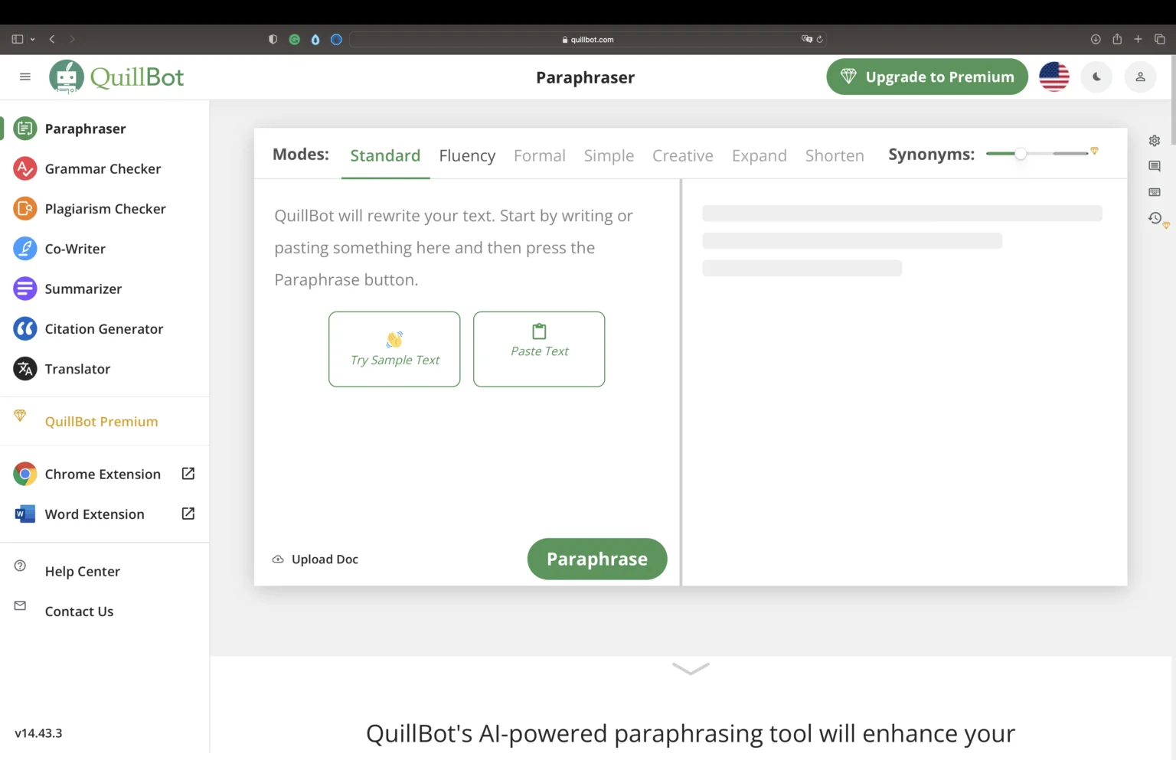This screenshot has height=760, width=1176.
Task: Click Upgrade to Premium
Action: pyautogui.click(x=926, y=77)
